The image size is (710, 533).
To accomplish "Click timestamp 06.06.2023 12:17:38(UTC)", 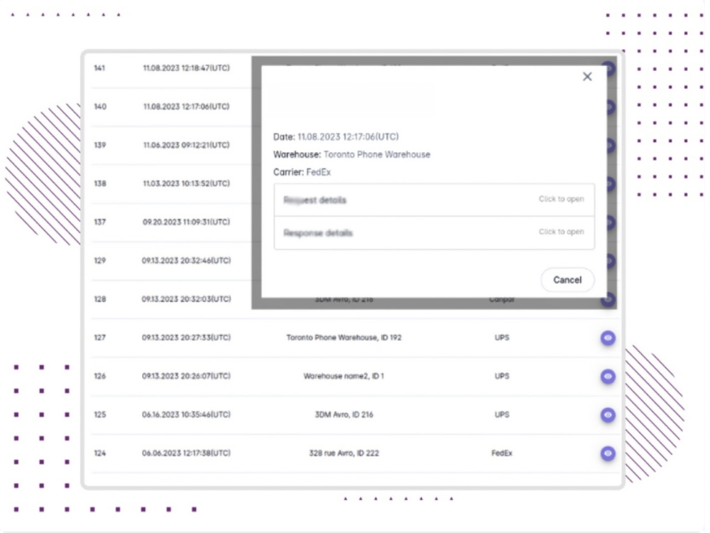I will [x=187, y=453].
